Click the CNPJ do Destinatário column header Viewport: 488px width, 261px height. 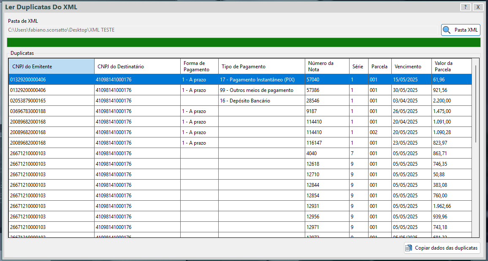137,67
